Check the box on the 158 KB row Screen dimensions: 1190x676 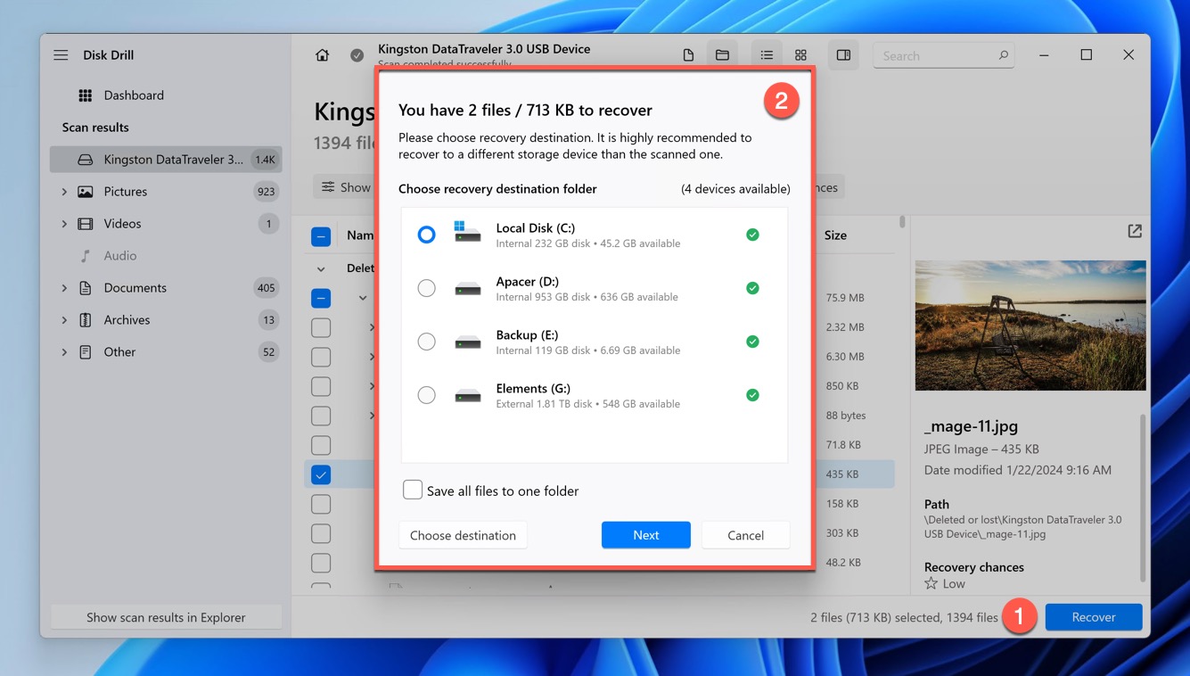[321, 504]
